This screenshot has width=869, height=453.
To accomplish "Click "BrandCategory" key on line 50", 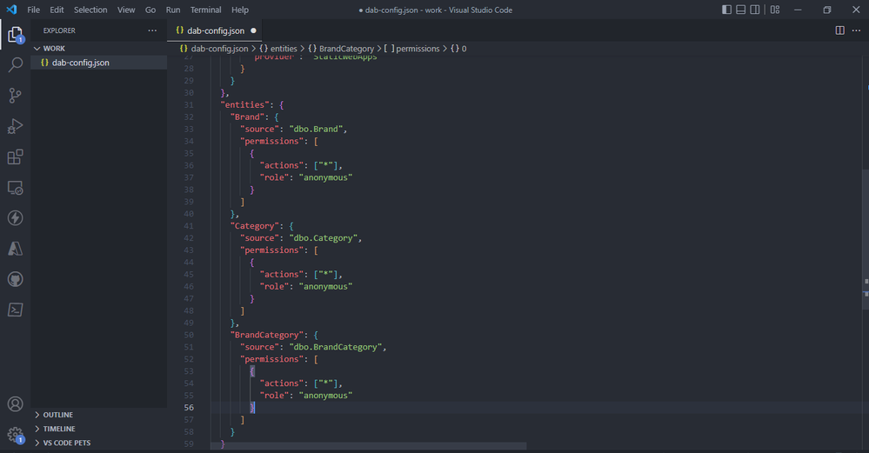I will point(267,335).
